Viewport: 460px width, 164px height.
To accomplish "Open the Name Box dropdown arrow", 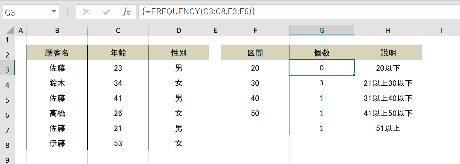I will tap(54, 12).
